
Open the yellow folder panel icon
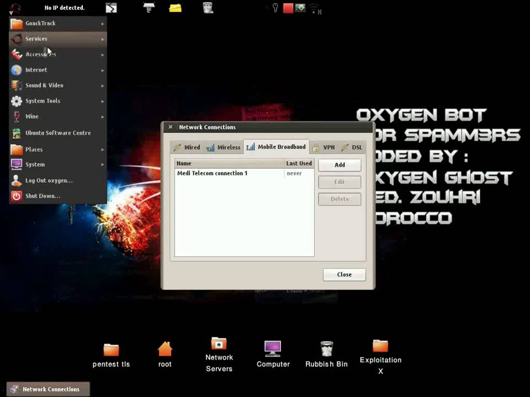tap(175, 7)
